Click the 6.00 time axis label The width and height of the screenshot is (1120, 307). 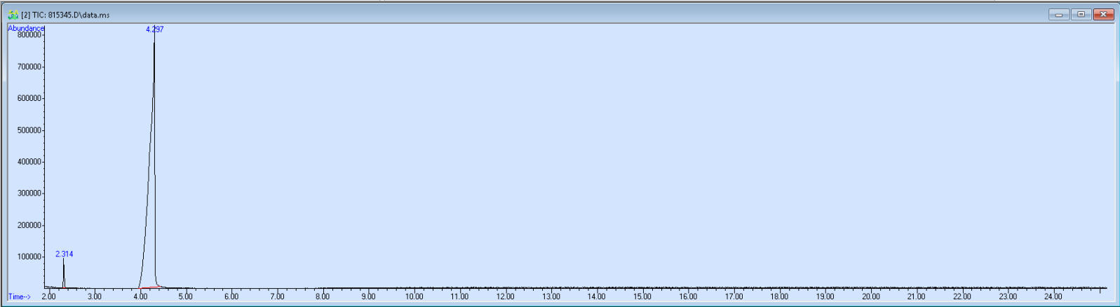(x=231, y=296)
